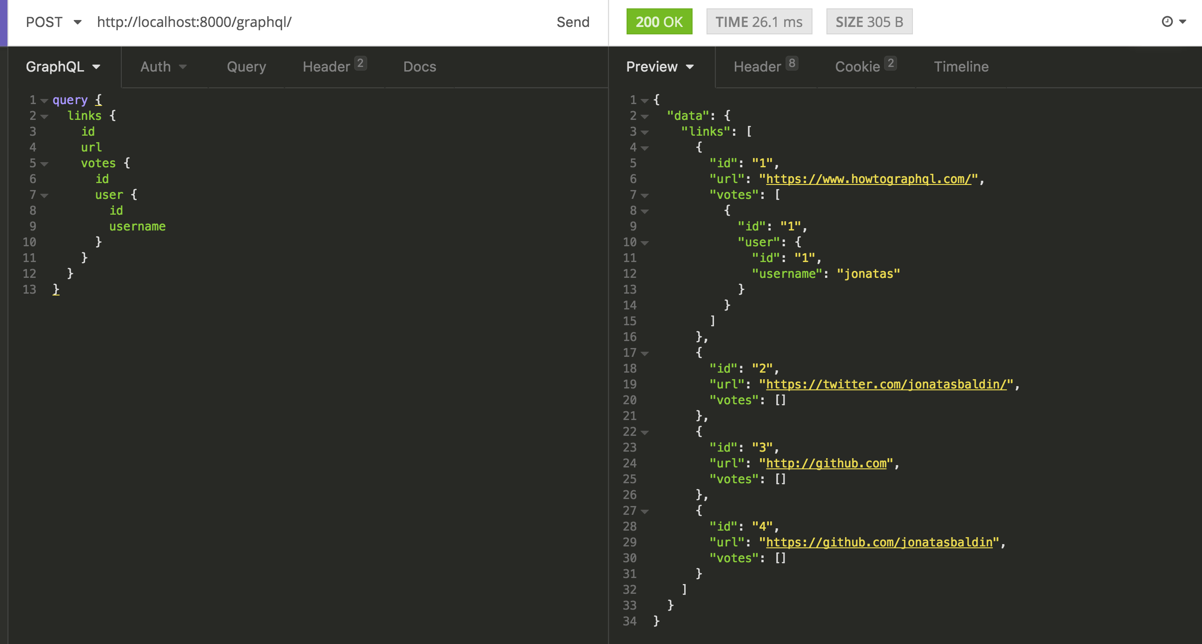Open the Cookie tab
The image size is (1202, 644).
click(x=865, y=67)
